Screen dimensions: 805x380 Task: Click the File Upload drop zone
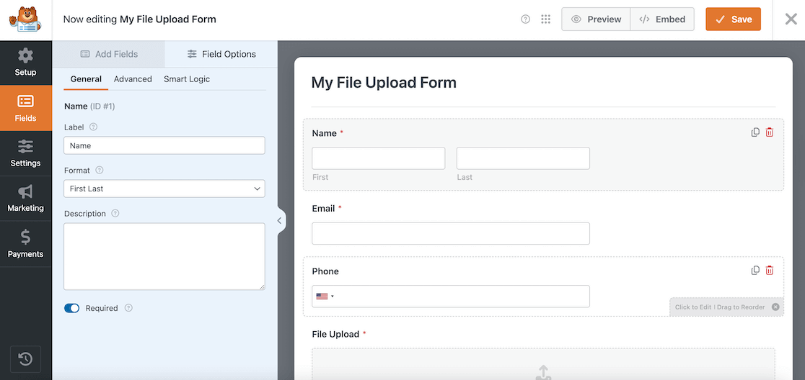click(543, 364)
